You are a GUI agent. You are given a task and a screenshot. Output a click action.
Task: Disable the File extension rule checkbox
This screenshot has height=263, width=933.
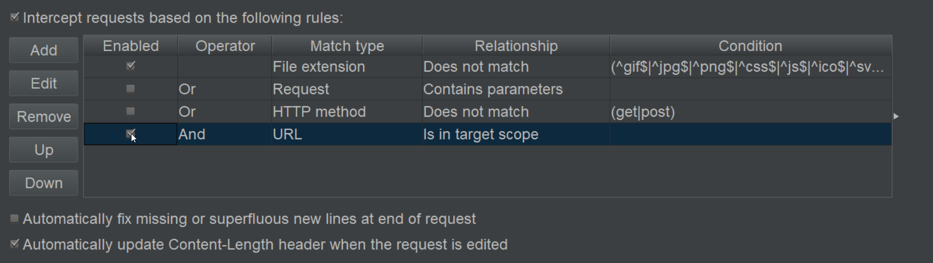pyautogui.click(x=130, y=66)
